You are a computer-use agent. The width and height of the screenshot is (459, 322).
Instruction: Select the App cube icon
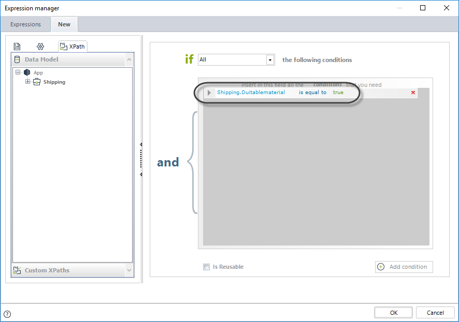pos(27,72)
